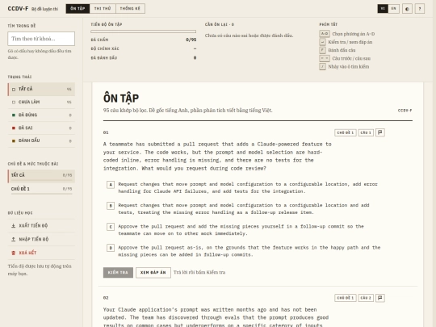
Task: Click CÂU 2 tag on question 02
Action: (x=366, y=298)
